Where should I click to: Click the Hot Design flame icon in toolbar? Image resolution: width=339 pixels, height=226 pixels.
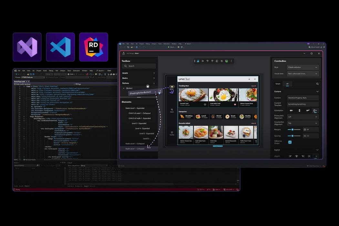click(x=198, y=61)
